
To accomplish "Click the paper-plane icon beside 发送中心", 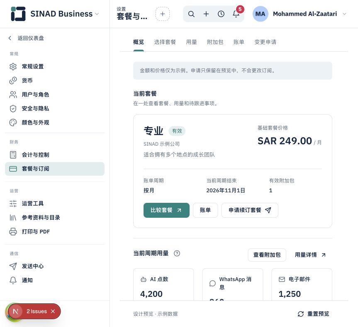I will point(13,266).
